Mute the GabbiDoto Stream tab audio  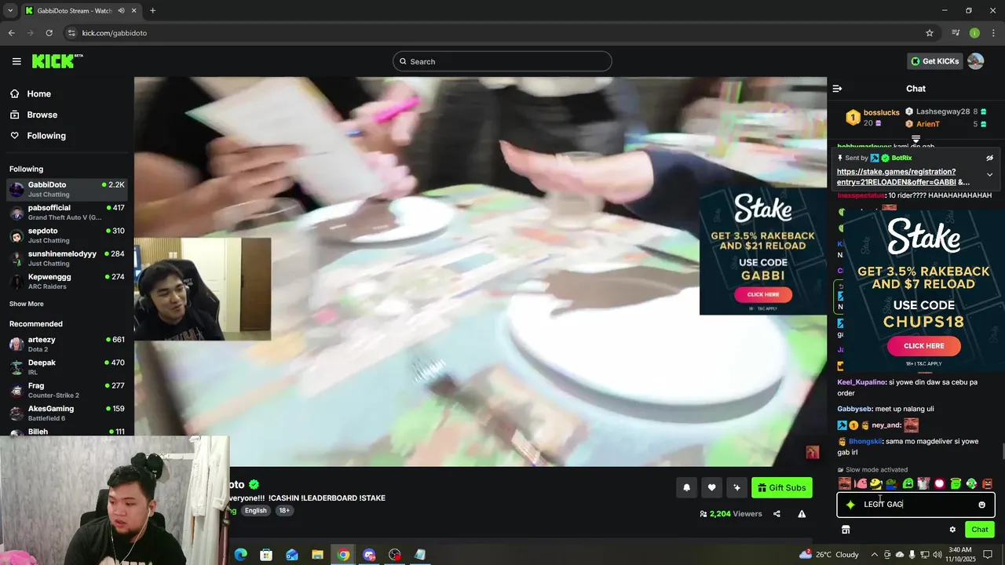[122, 11]
